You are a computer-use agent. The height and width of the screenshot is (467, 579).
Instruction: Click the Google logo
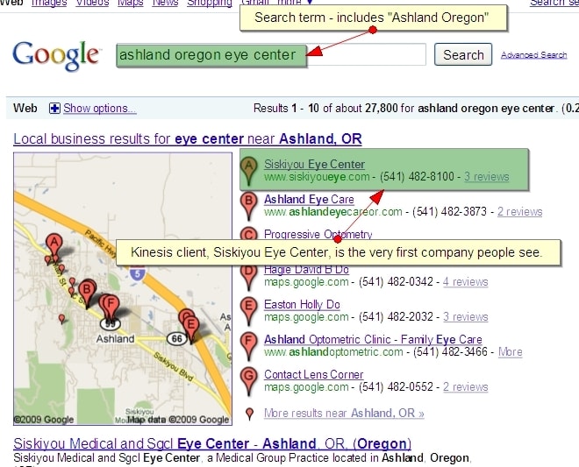(56, 56)
